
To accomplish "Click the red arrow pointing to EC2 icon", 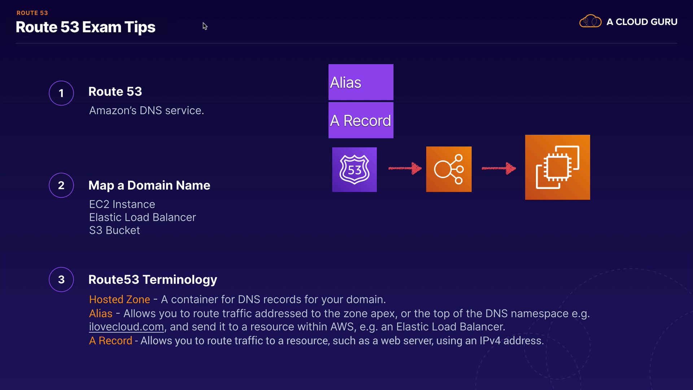I will [498, 168].
